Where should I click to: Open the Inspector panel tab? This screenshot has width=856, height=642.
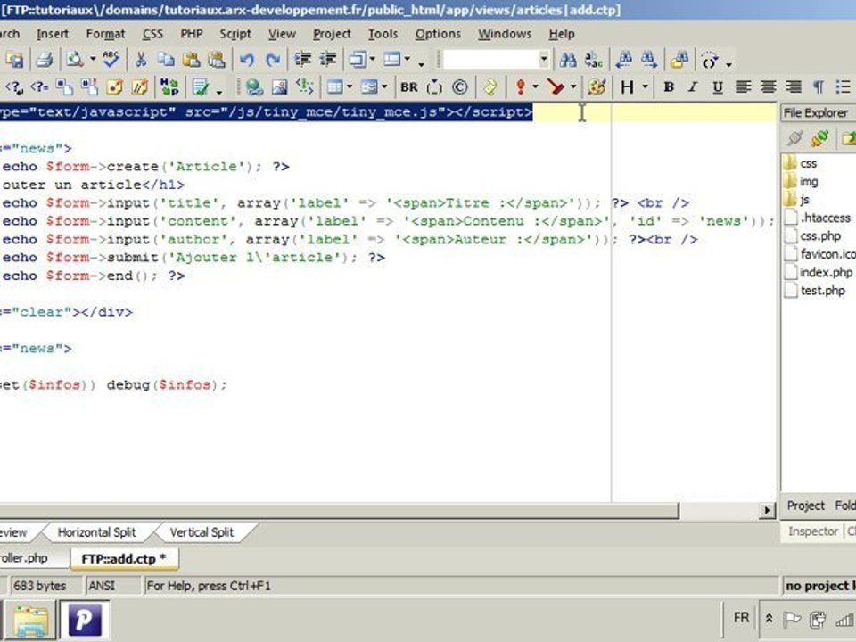(x=813, y=531)
